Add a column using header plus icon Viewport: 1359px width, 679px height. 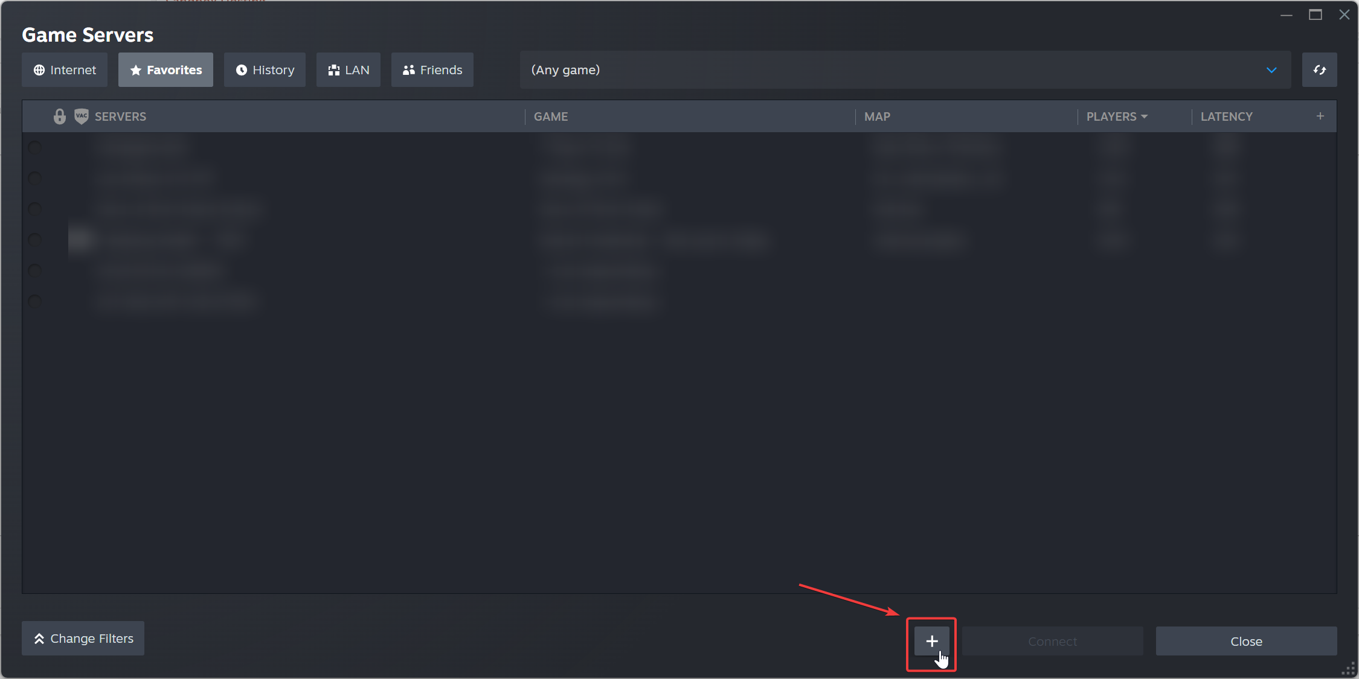click(x=1320, y=116)
